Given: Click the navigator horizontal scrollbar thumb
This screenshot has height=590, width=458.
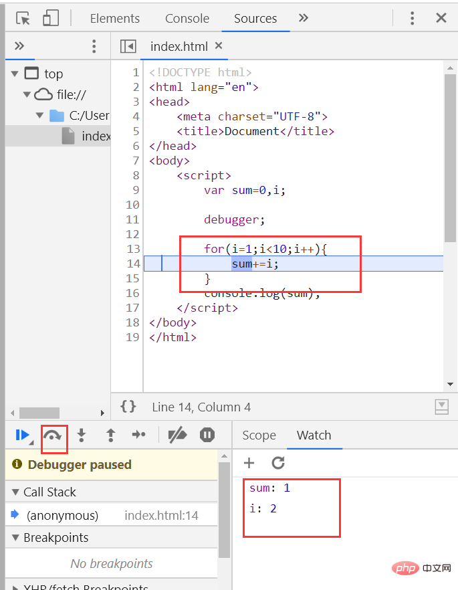Looking at the screenshot, I should pos(39,413).
